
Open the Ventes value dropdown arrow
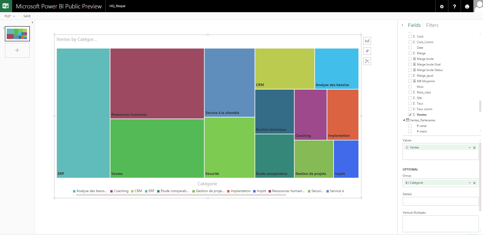[470, 148]
